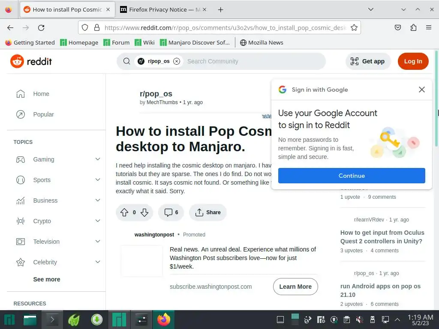The image size is (439, 329).
Task: Open run Android apps on pop os post
Action: (381, 290)
